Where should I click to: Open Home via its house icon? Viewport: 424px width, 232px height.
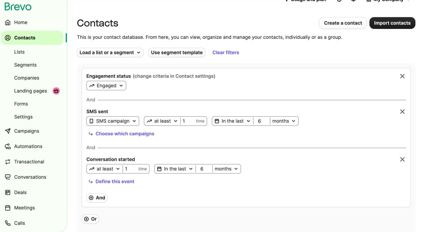click(x=8, y=23)
